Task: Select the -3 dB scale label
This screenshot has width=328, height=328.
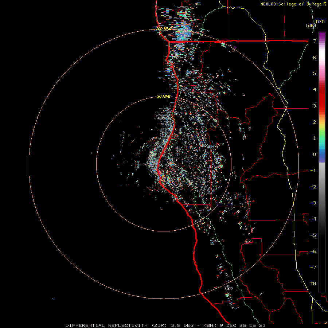Action: click(x=313, y=203)
